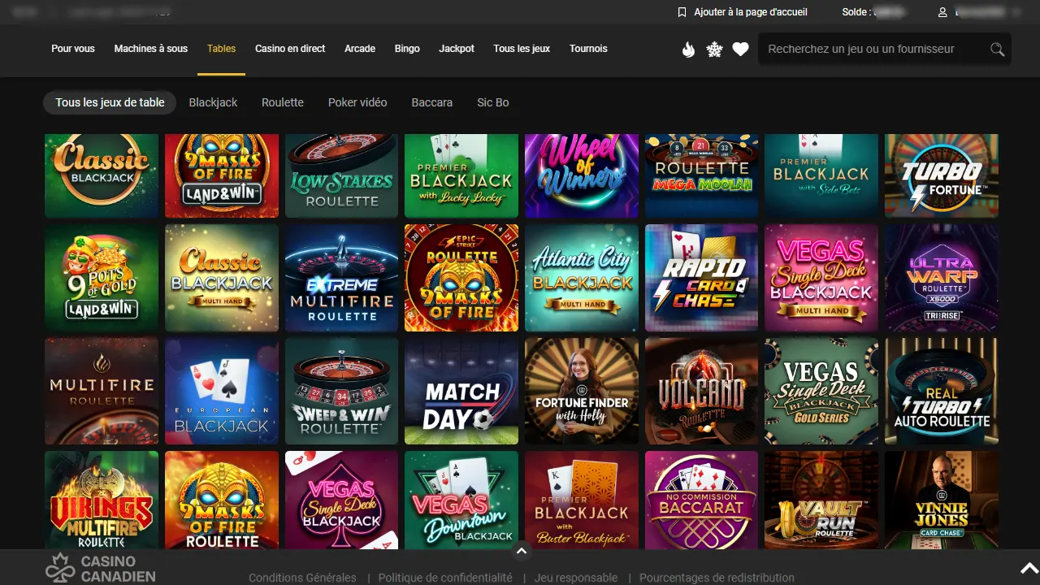Open Volcano Roulette game
The height and width of the screenshot is (585, 1040).
tap(702, 392)
